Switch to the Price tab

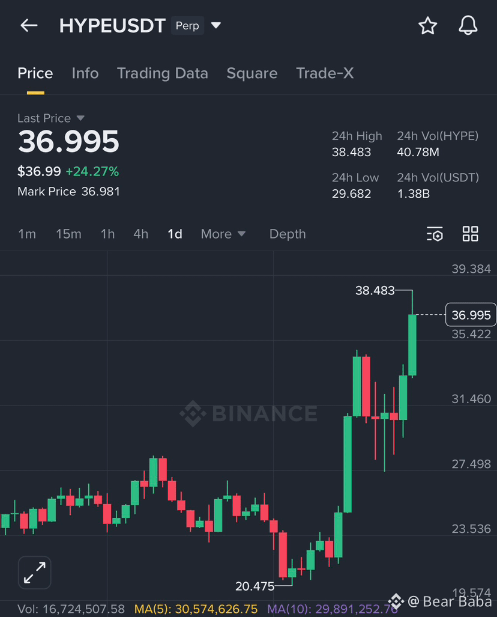35,73
